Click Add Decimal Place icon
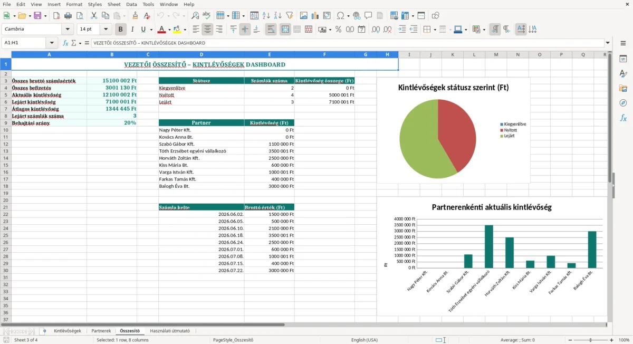Screen dimensions: 633x344 point(376,30)
